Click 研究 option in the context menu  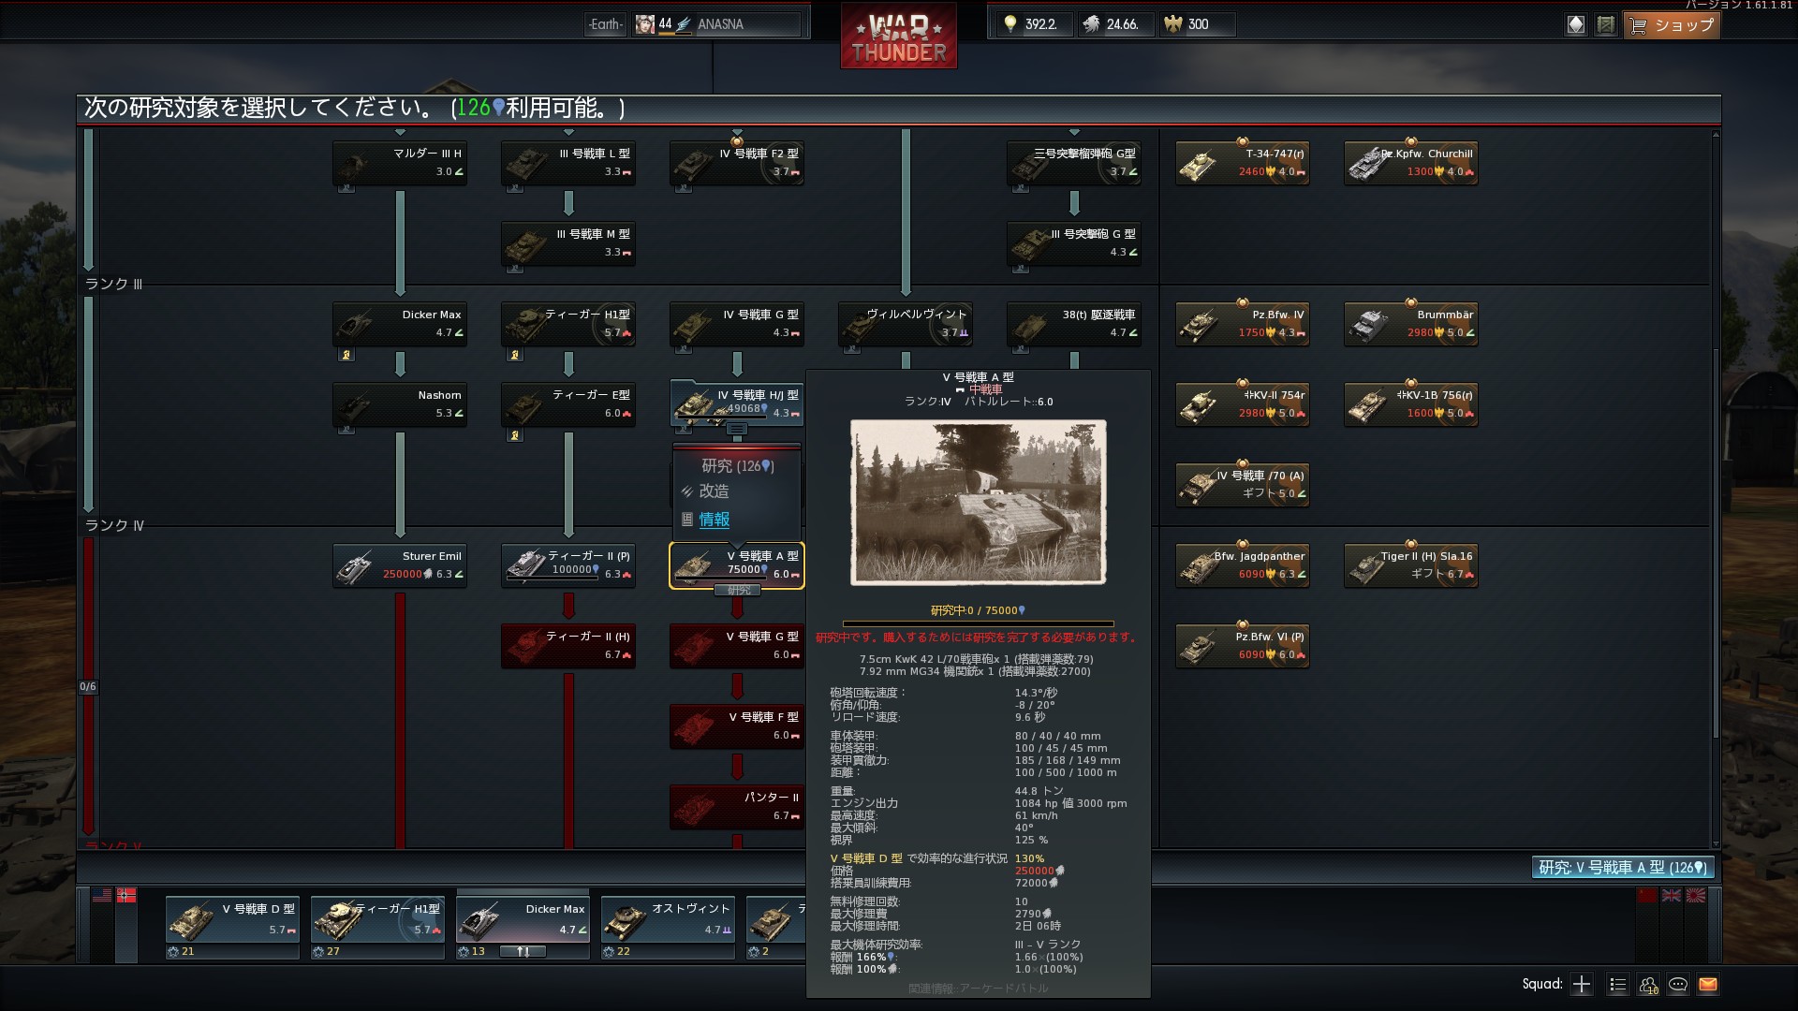coord(737,465)
